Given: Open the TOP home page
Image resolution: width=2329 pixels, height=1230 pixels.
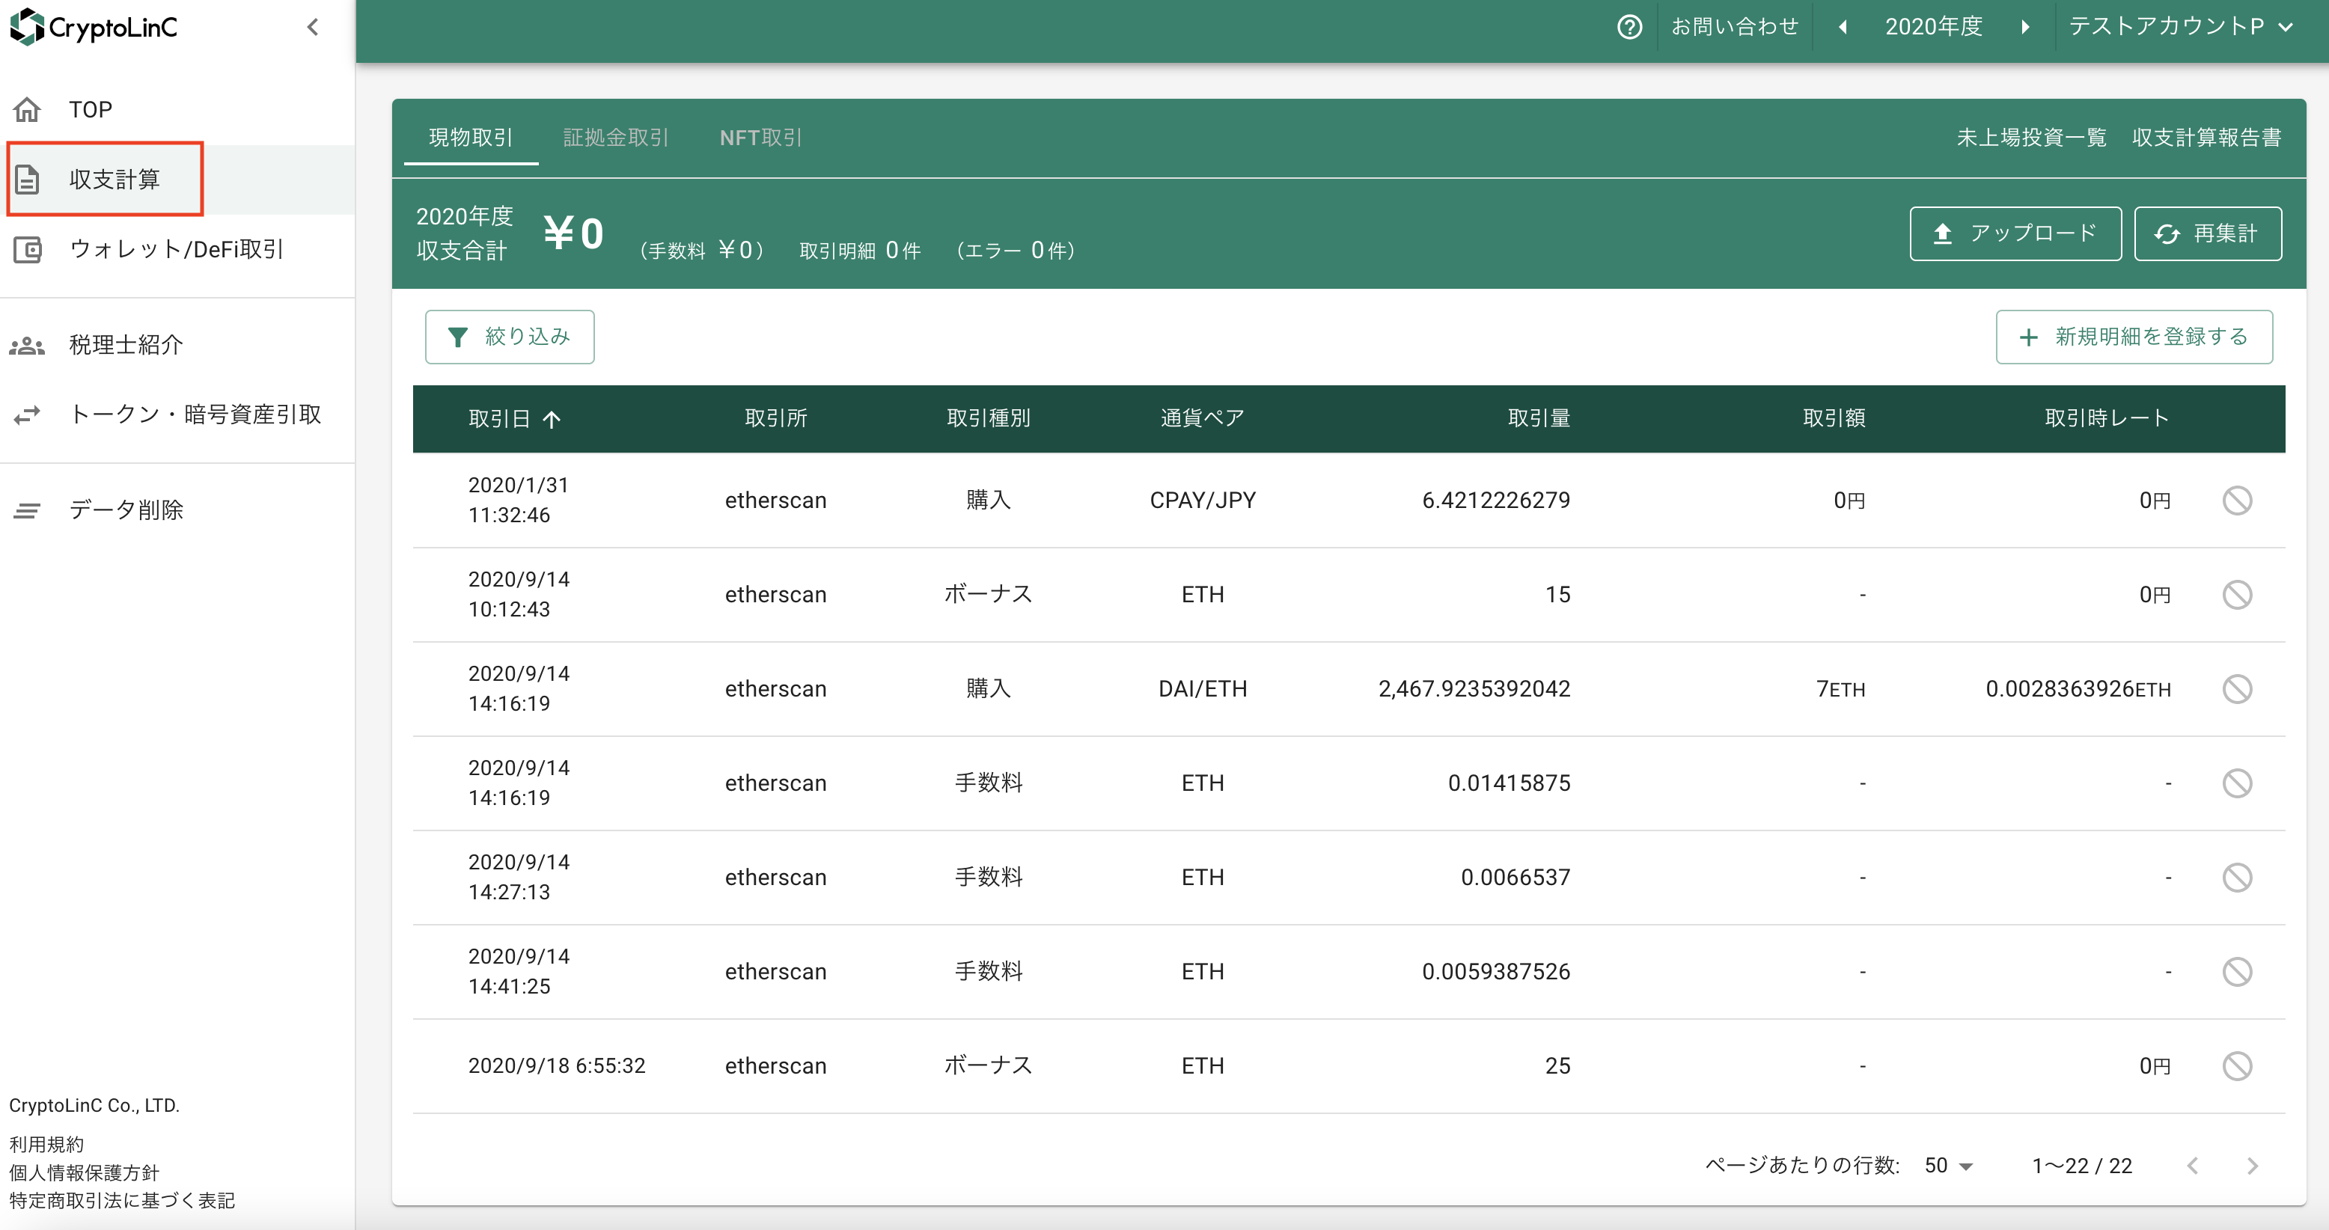Looking at the screenshot, I should pos(177,109).
